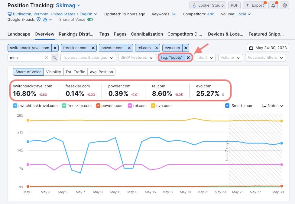Screen dimensions: 295x204
Task: Open Featured Snippets tab
Action: tap(266, 34)
